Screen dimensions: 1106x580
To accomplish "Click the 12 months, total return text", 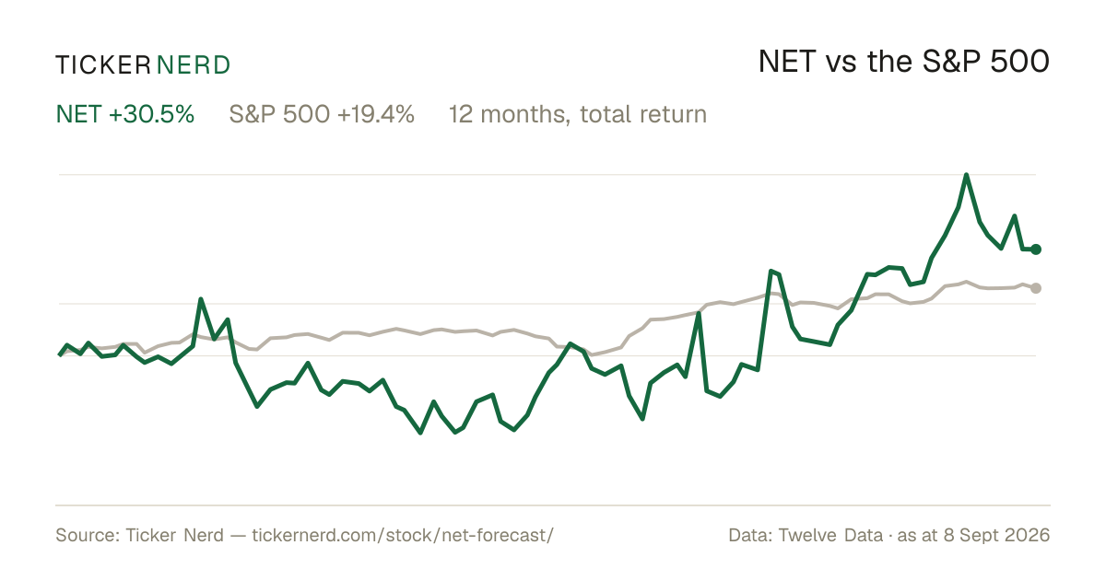I will coord(578,115).
